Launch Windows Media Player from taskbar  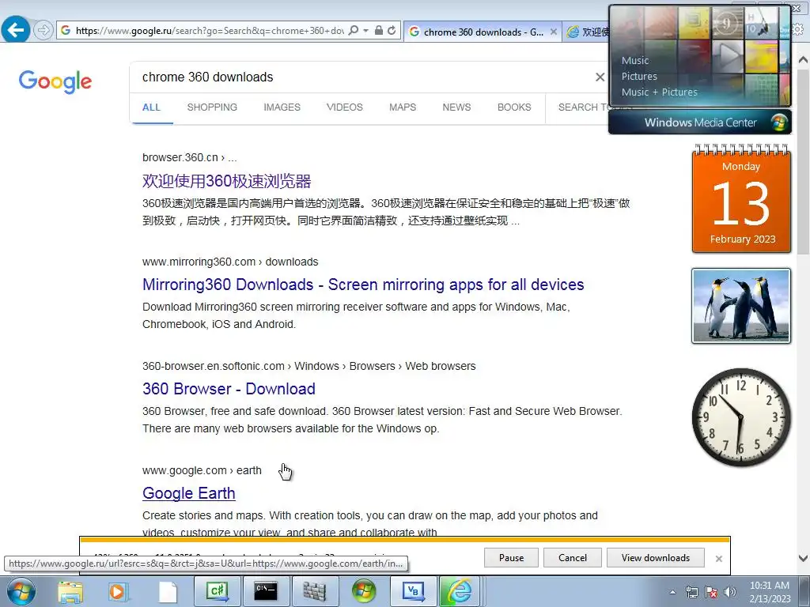point(117,591)
